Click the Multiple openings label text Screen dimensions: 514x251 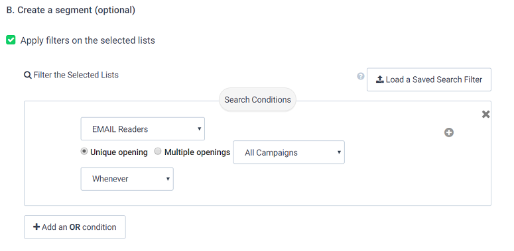pyautogui.click(x=198, y=152)
